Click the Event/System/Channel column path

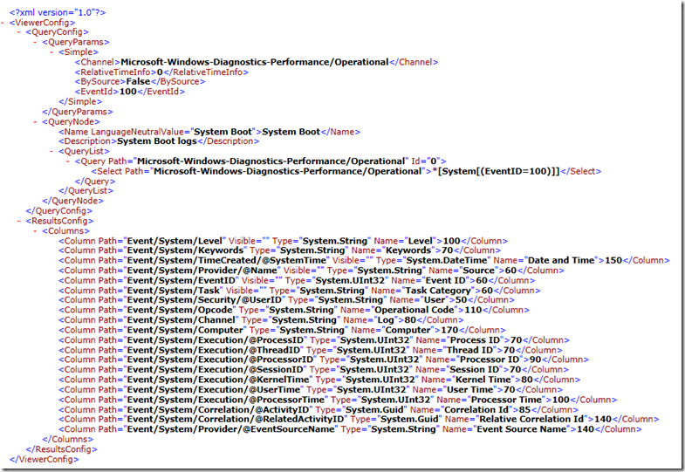pos(181,320)
